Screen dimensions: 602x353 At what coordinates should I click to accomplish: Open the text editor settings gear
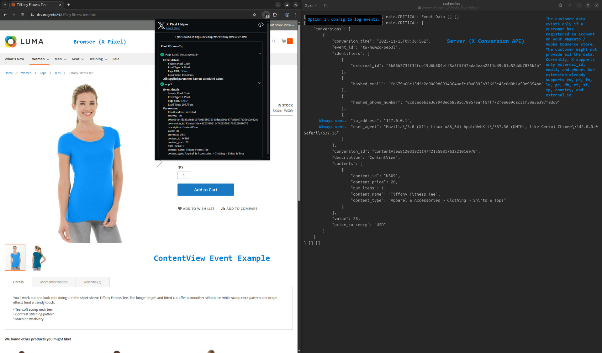[560, 5]
